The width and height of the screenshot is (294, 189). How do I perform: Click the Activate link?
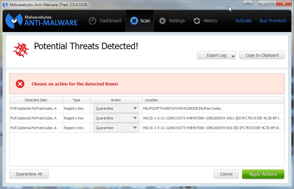coord(243,21)
